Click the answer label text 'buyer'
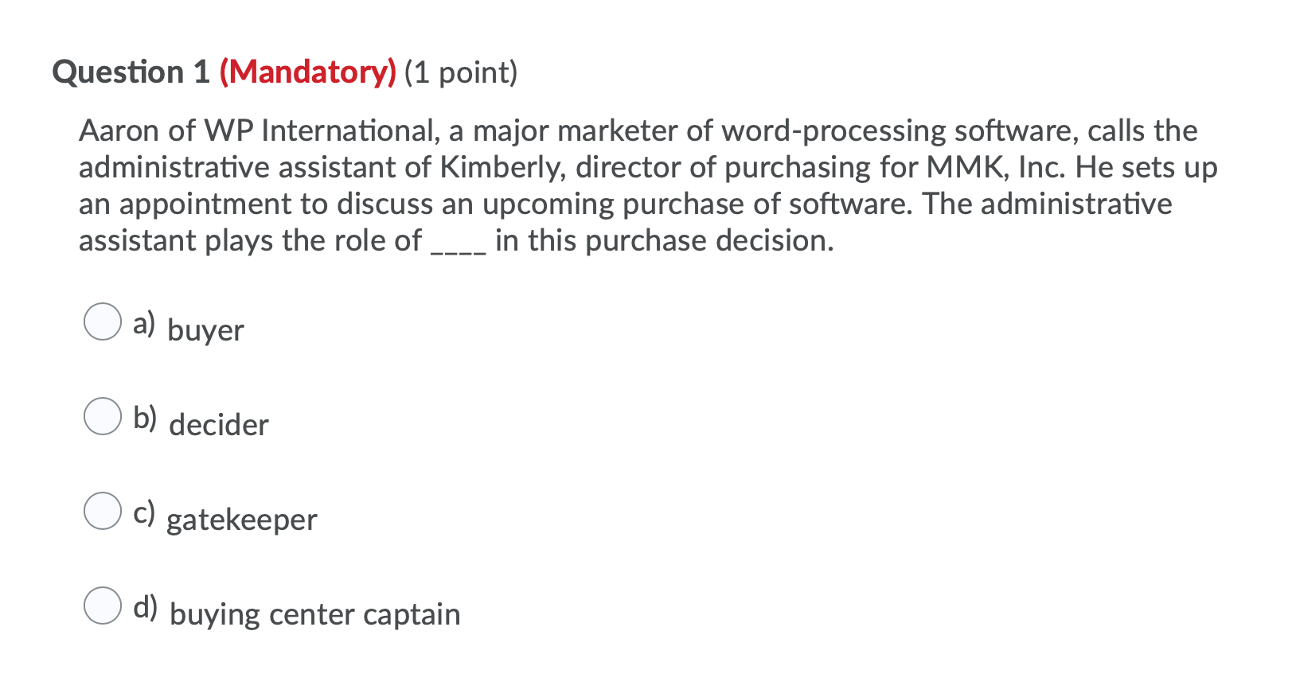 tap(205, 330)
